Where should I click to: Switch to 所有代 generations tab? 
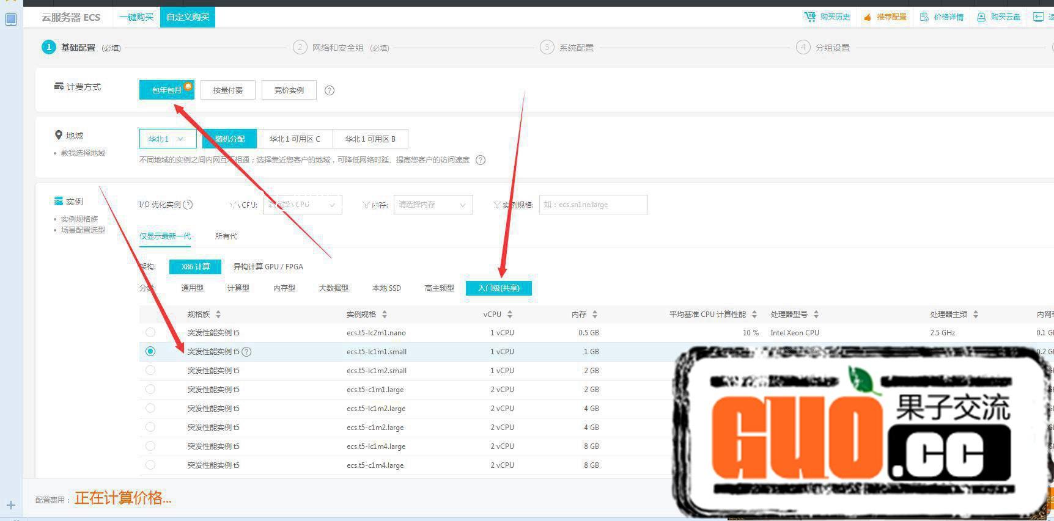(226, 236)
